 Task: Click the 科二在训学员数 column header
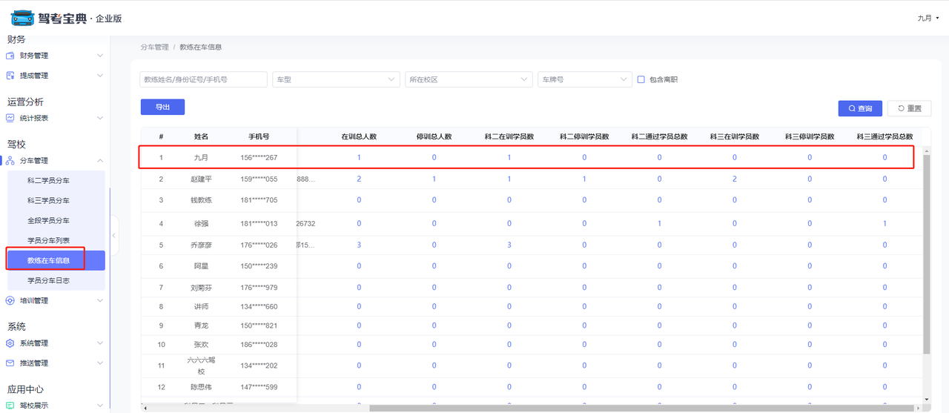[509, 136]
